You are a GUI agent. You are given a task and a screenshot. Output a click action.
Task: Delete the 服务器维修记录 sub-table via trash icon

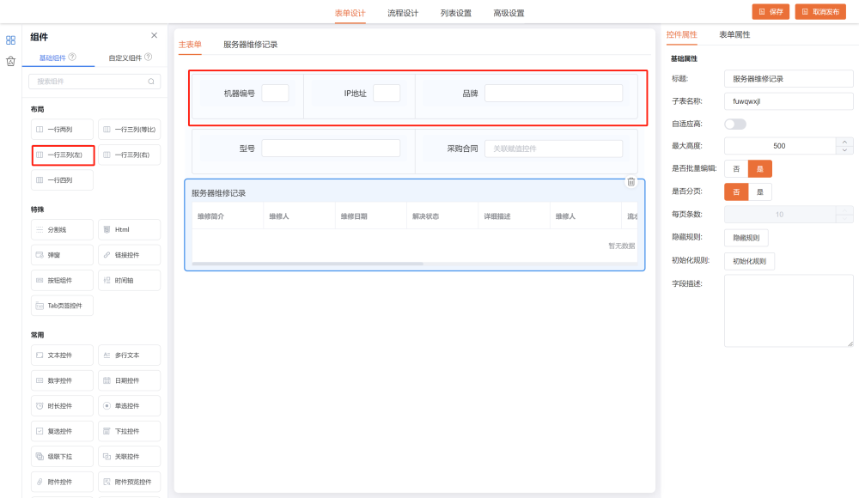631,182
